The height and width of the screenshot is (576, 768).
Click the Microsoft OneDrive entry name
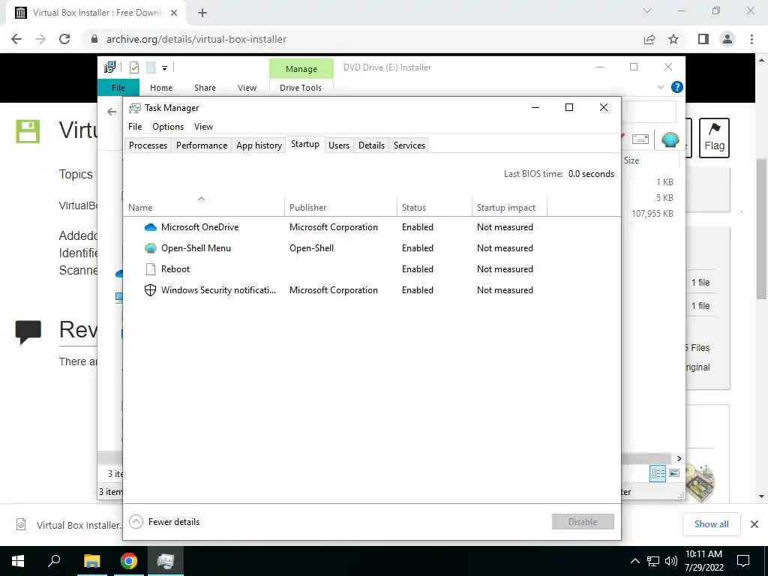tap(199, 227)
